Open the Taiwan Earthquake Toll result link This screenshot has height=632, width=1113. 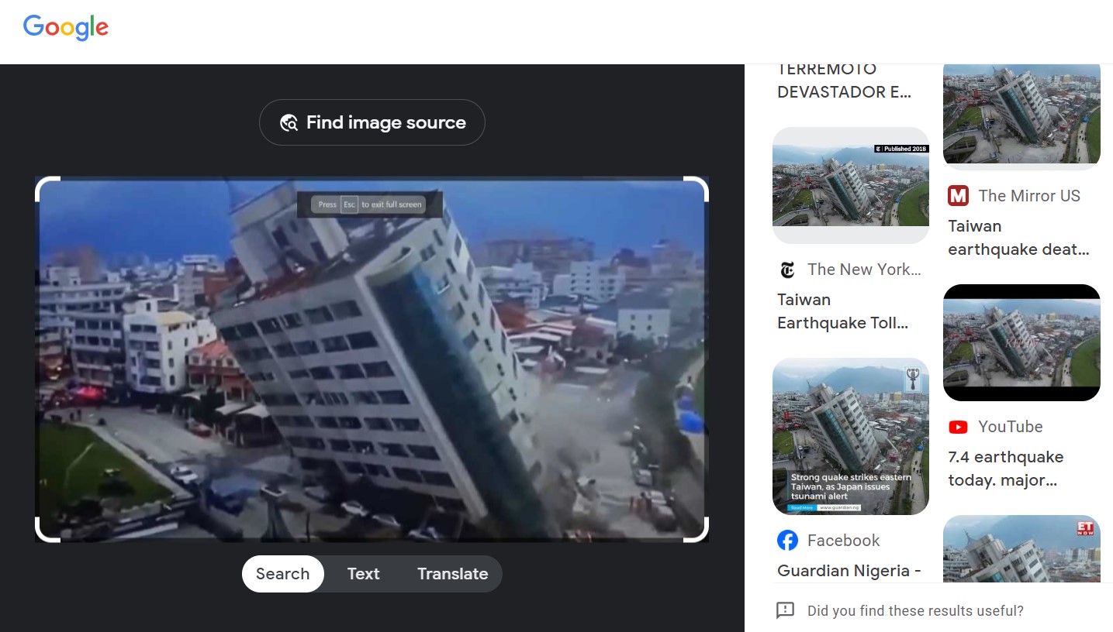click(842, 311)
